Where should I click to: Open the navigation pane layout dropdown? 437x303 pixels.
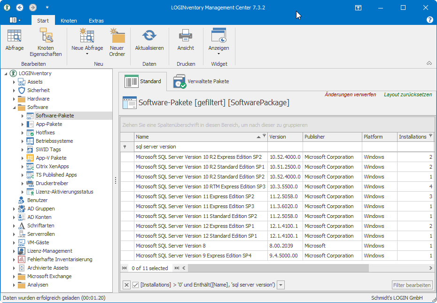coord(15,20)
